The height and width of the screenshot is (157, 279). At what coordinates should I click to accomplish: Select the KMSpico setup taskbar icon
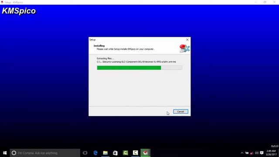(145, 153)
